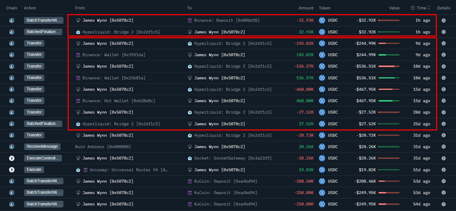Sort the table using the Time arrows
456x211 pixels.
pyautogui.click(x=429, y=8)
